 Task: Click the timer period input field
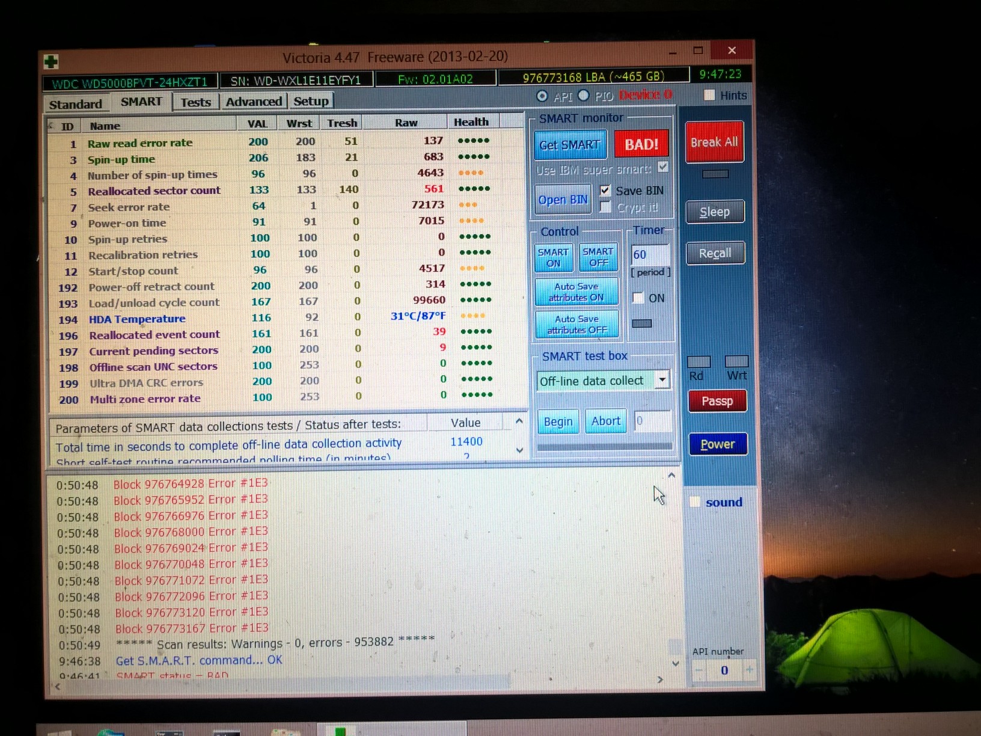649,254
